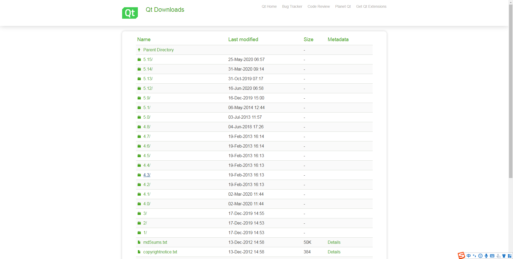Sort the listing by Last modified
This screenshot has width=513, height=259.
point(243,39)
